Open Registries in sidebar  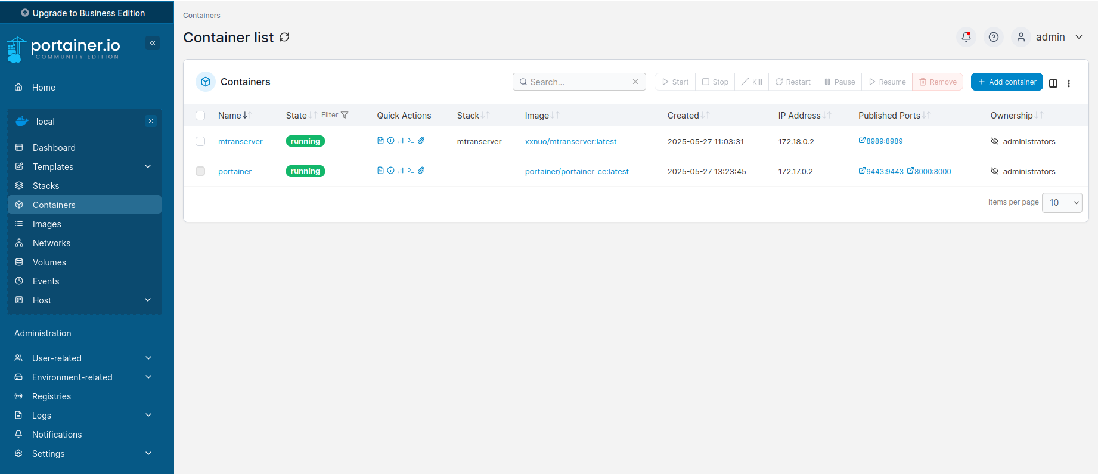tap(85, 396)
